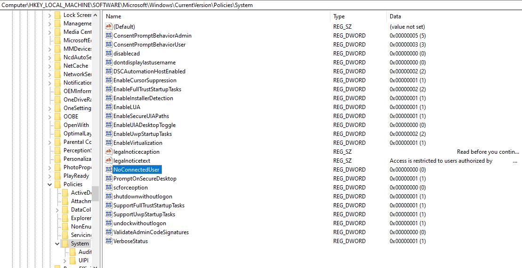Click the ConsentPromptBehaviorUser DWORD icon
The height and width of the screenshot is (268, 522).
109,45
